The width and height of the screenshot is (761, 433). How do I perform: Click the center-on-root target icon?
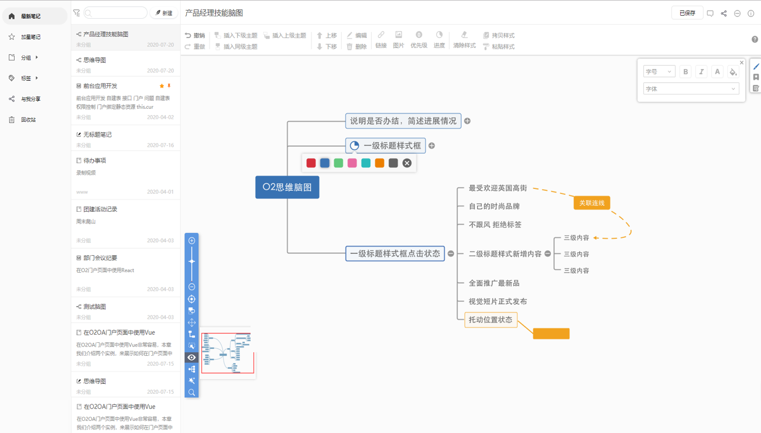(191, 299)
